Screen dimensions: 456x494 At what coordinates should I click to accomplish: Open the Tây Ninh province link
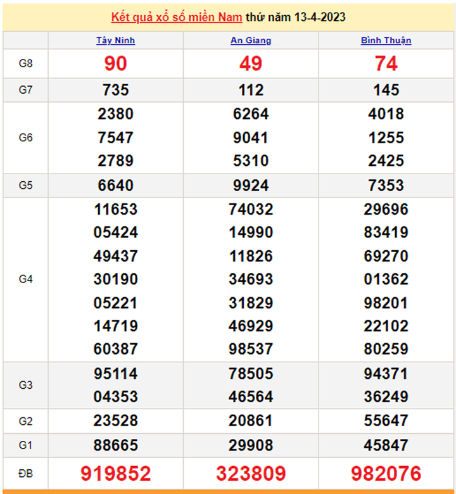(115, 41)
